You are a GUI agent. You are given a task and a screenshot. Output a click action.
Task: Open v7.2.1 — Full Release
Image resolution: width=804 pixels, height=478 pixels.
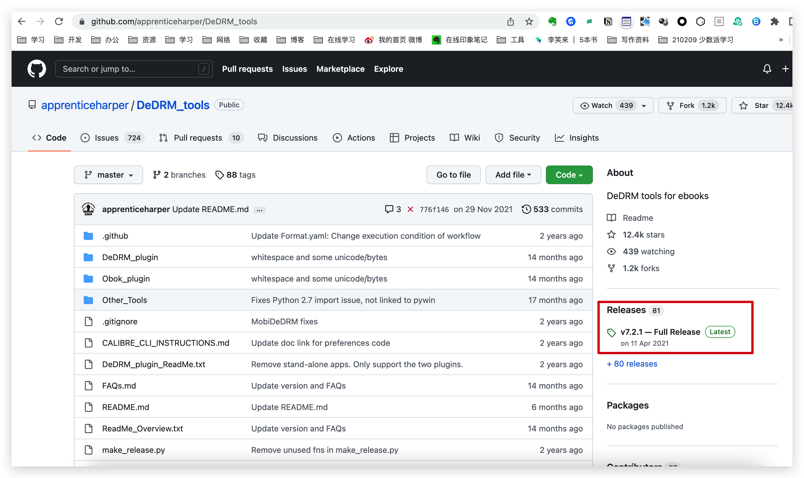pos(660,332)
